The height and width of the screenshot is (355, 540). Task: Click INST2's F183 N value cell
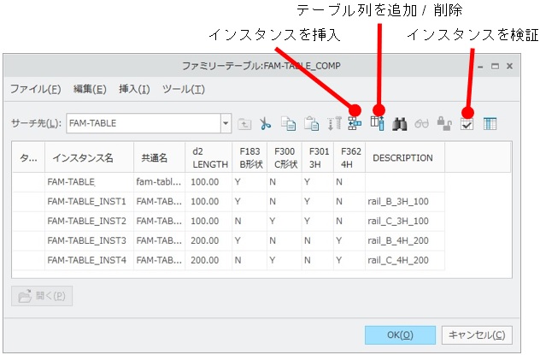point(249,221)
